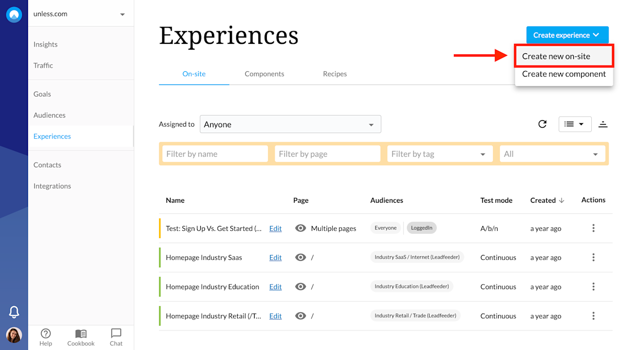Start a Chat using the chat bubble icon

coord(116,335)
